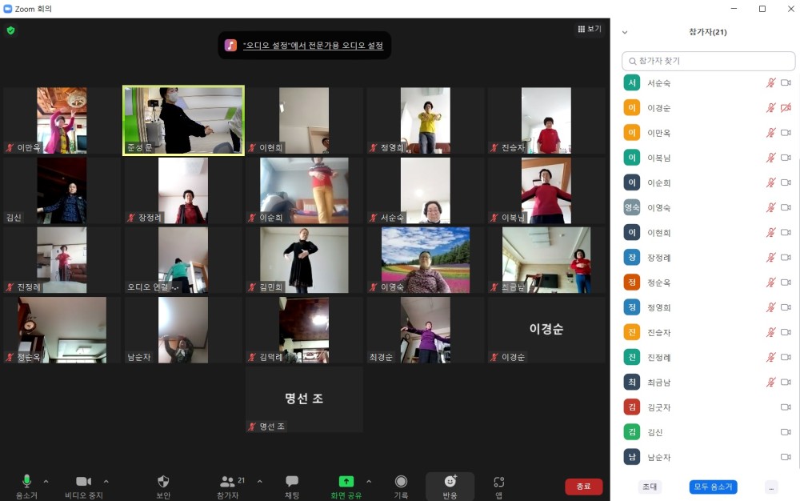The height and width of the screenshot is (501, 800).
Task: Select highlighted 준성 문 speaker video tile
Action: coord(183,120)
